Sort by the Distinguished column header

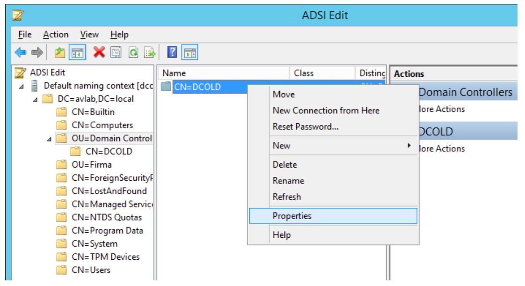pyautogui.click(x=371, y=73)
